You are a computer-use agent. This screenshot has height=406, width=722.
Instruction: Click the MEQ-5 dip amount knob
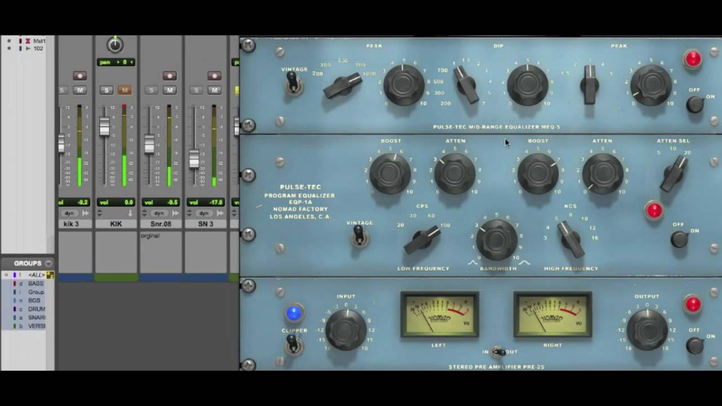pyautogui.click(x=527, y=85)
